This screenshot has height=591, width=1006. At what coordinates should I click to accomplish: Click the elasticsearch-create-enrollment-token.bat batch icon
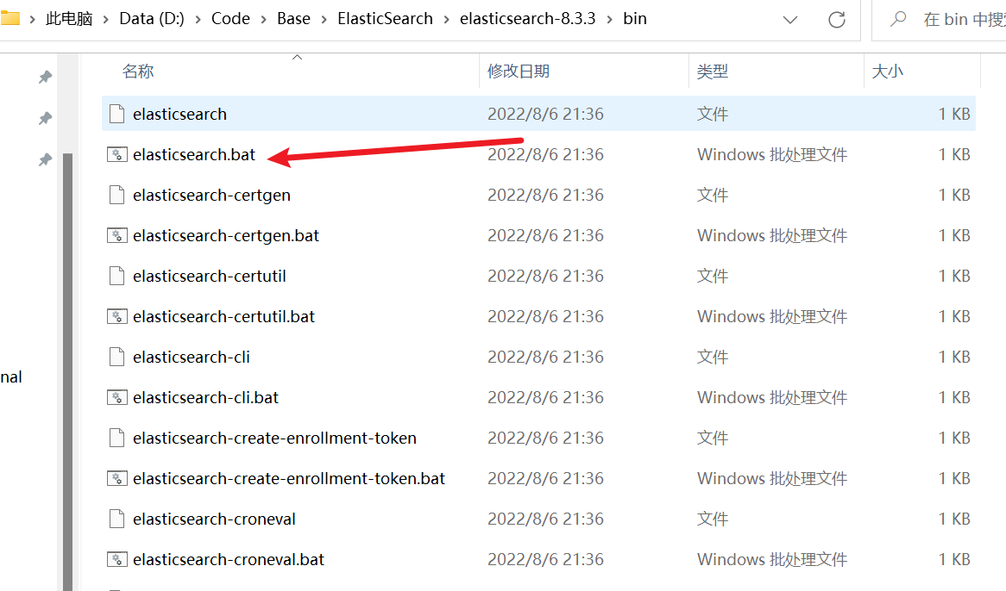click(x=116, y=478)
